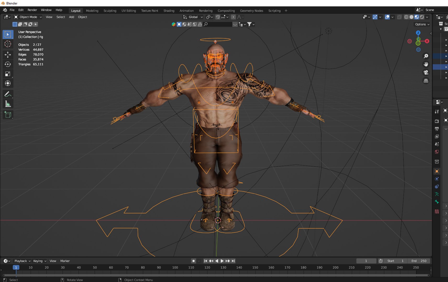Open shading options dropdown arrow
This screenshot has width=448, height=282.
coord(427,17)
